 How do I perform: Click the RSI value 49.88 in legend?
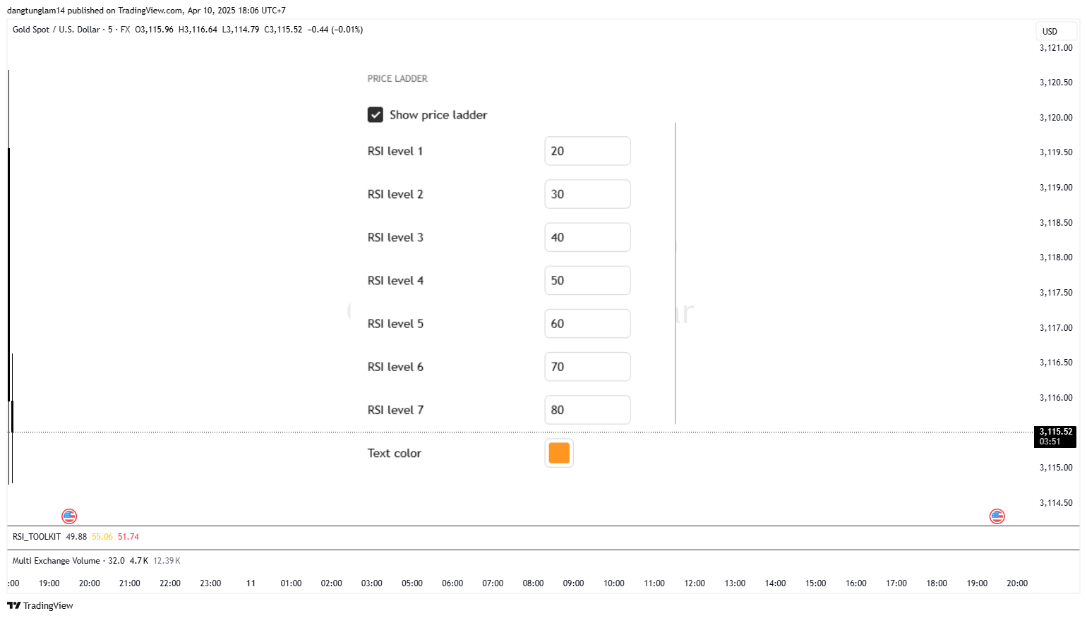click(x=76, y=537)
